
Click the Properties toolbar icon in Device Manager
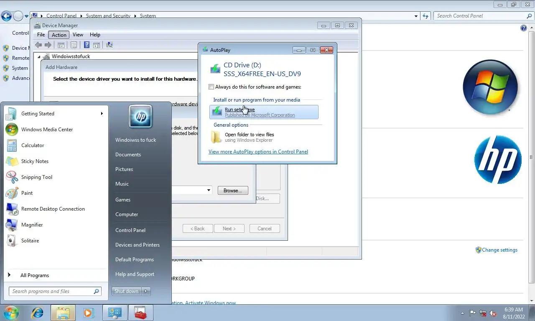click(74, 45)
